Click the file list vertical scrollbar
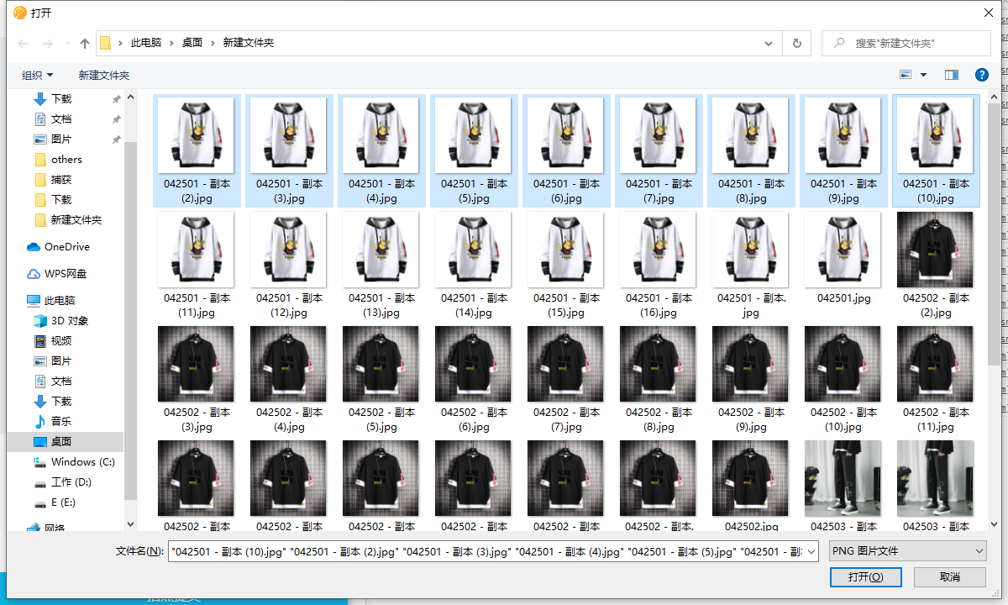This screenshot has width=1008, height=605. pyautogui.click(x=994, y=235)
